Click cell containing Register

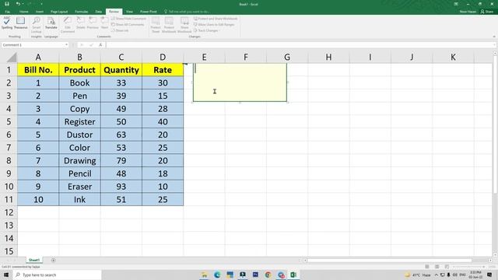(x=79, y=121)
